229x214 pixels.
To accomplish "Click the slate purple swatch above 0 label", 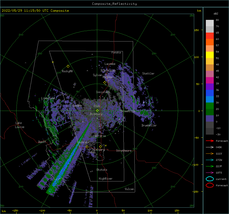I will tap(210, 119).
